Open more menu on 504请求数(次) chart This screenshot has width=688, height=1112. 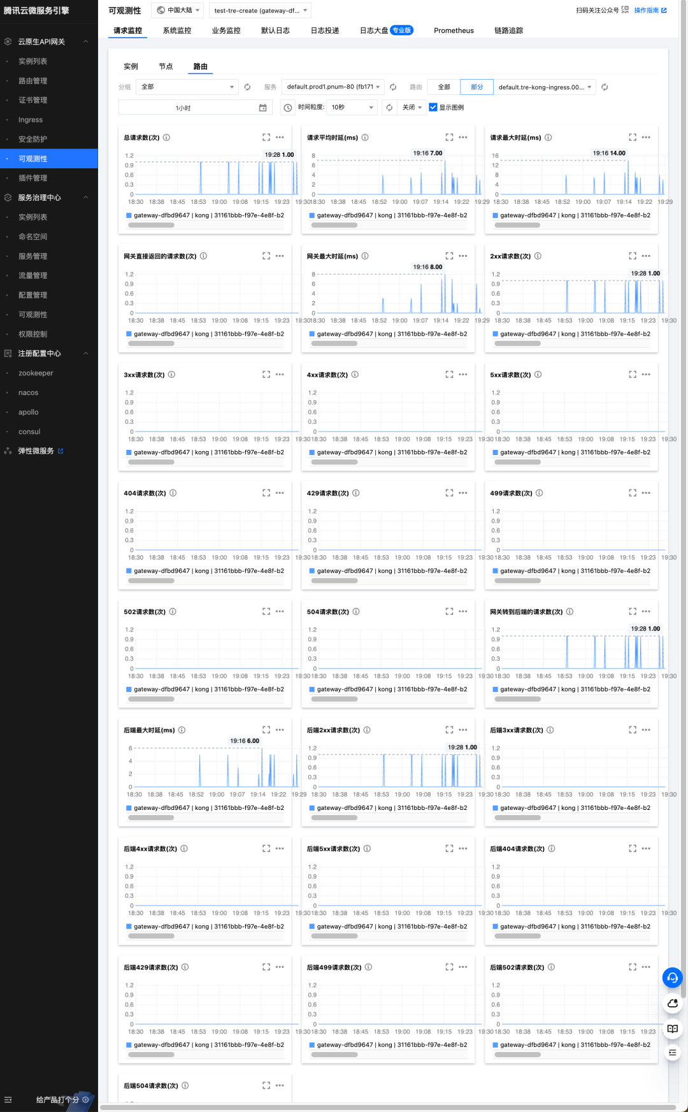(463, 612)
